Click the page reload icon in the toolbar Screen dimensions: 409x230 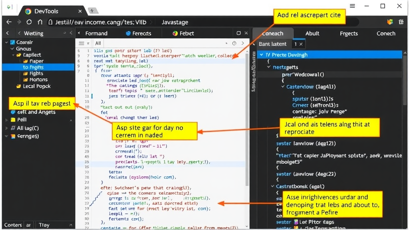(x=29, y=22)
